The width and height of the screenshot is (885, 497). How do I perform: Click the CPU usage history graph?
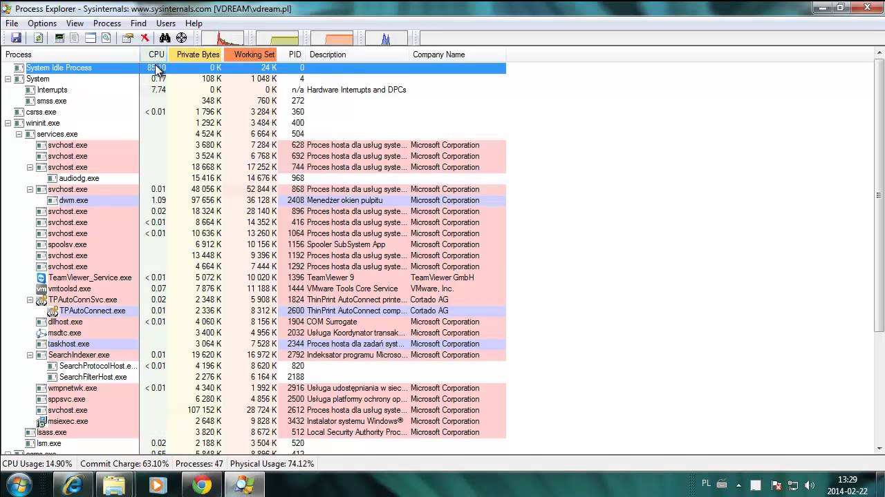(x=222, y=38)
